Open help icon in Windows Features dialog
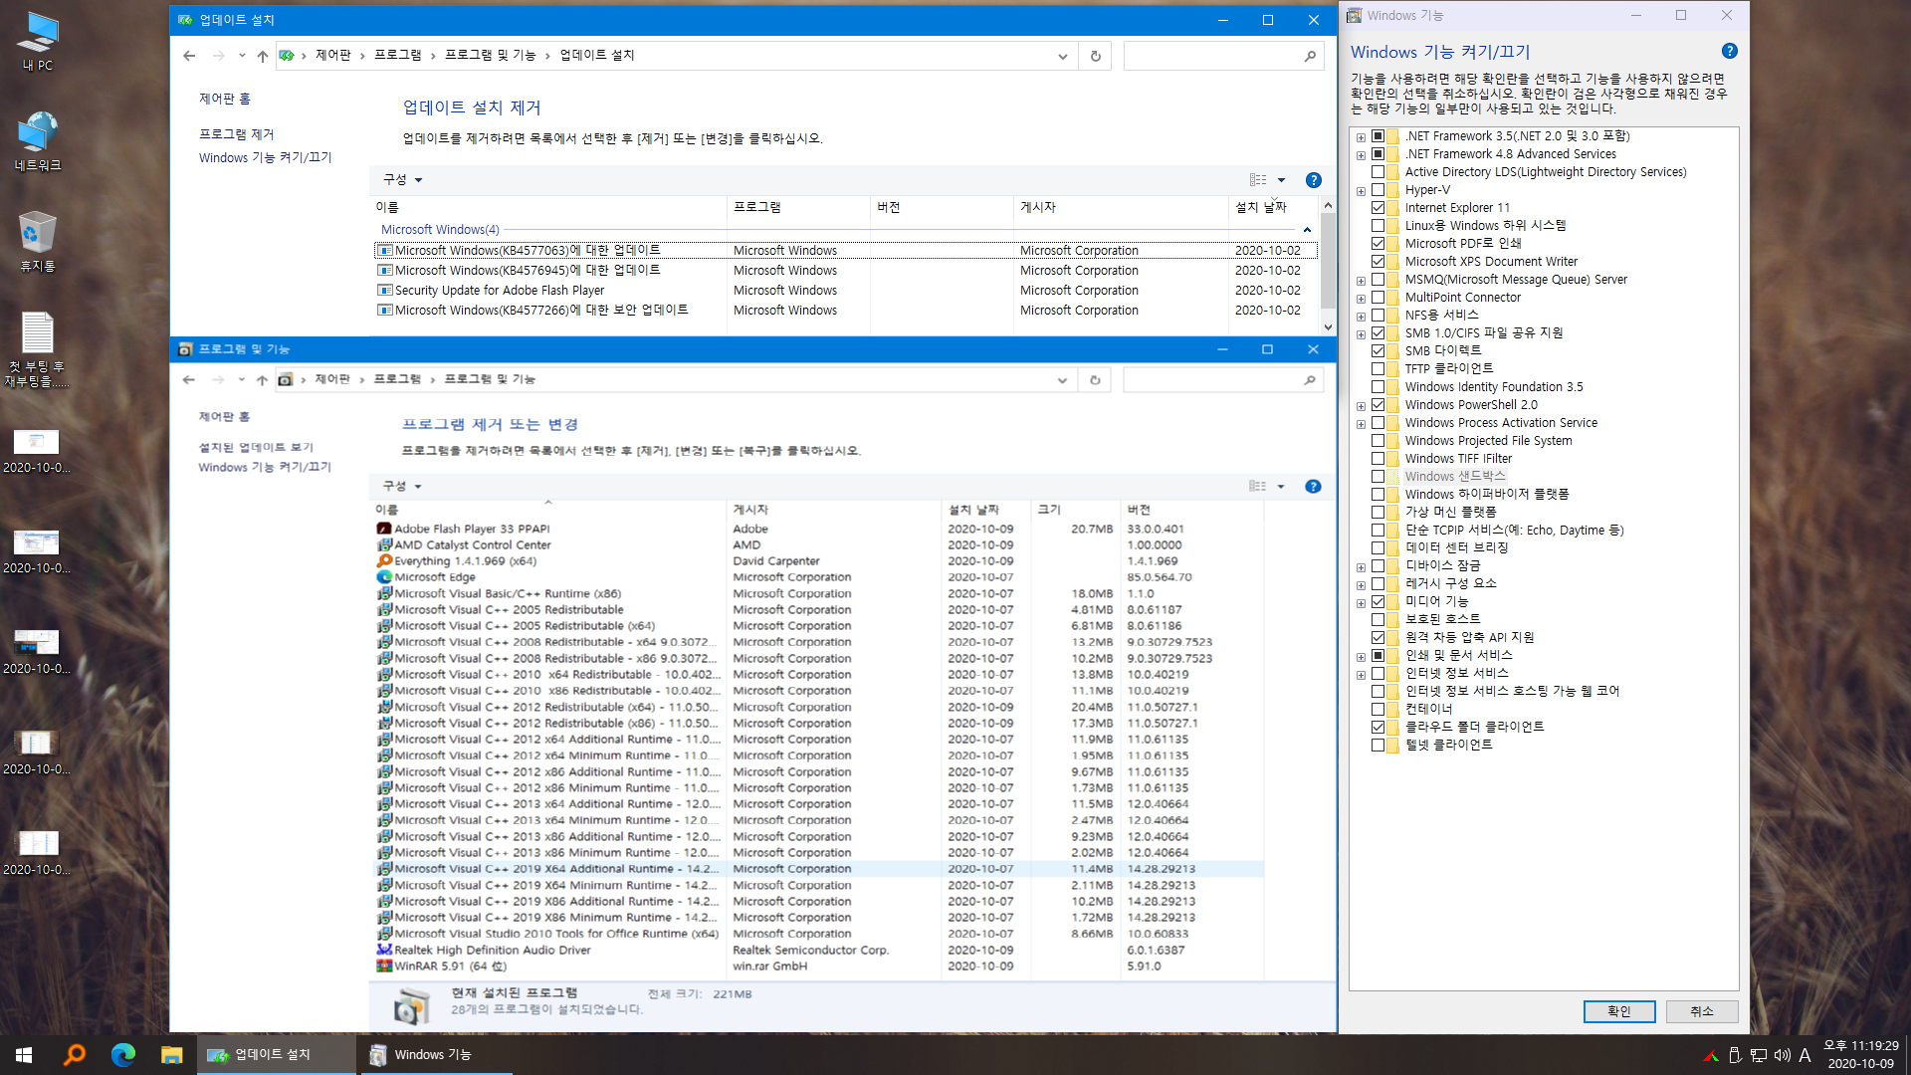This screenshot has width=1911, height=1075. (x=1729, y=51)
